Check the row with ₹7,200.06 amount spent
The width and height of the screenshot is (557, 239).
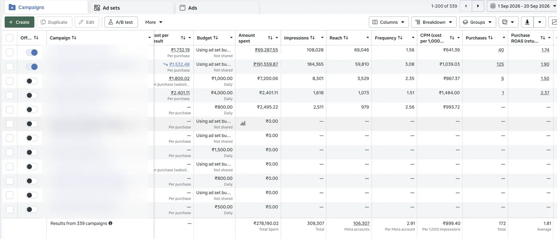pyautogui.click(x=10, y=81)
